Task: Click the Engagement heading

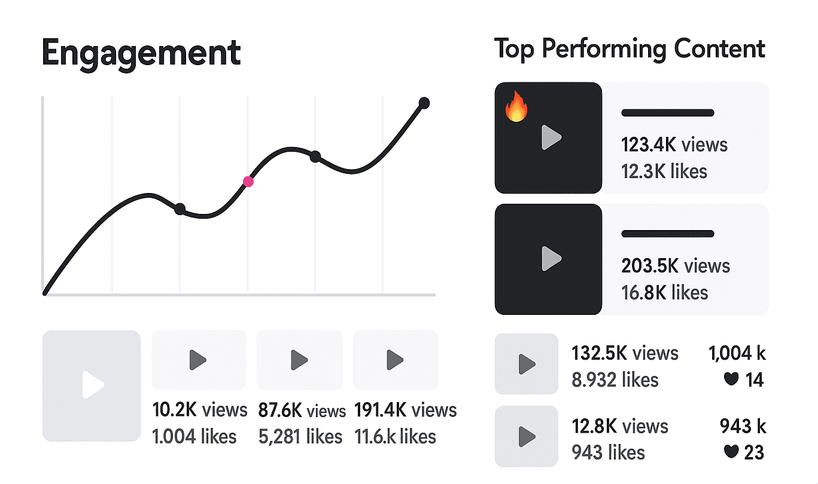Action: (x=141, y=53)
